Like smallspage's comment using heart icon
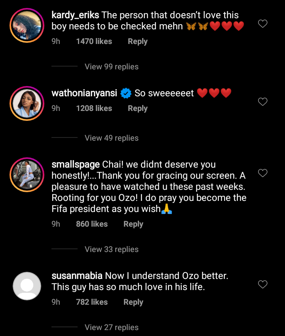This screenshot has height=336, width=285. click(x=262, y=173)
